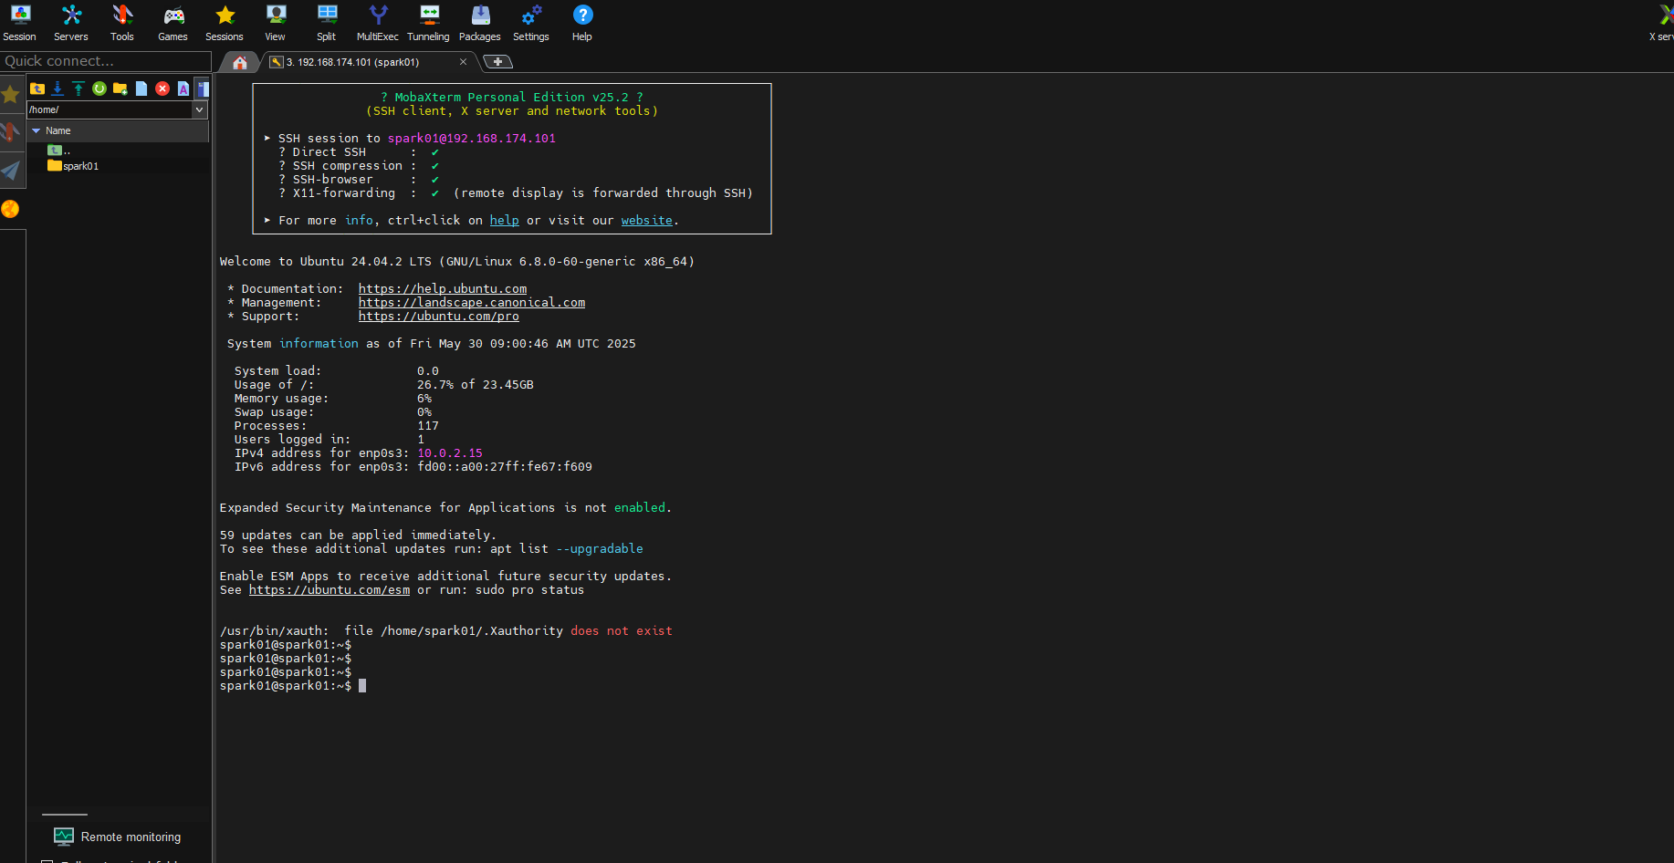Click the /home/ path field
The width and height of the screenshot is (1674, 863).
click(110, 109)
